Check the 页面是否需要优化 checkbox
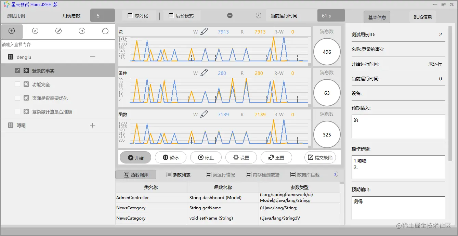 tap(17, 98)
